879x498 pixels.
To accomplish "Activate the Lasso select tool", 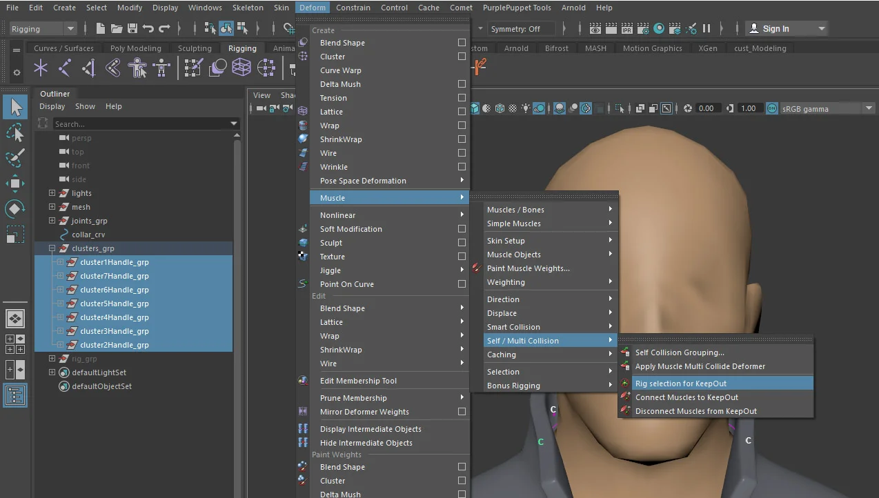I will pyautogui.click(x=16, y=132).
